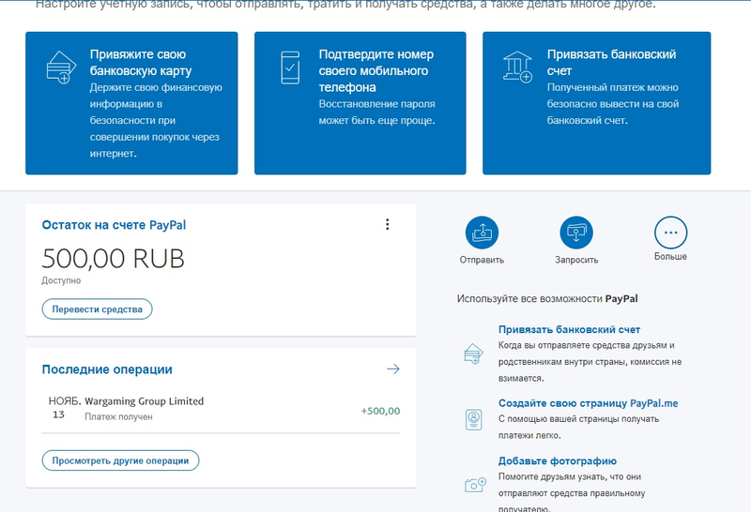751x512 pixels.
Task: Click the bank card icon in first blue tile
Action: 61,68
